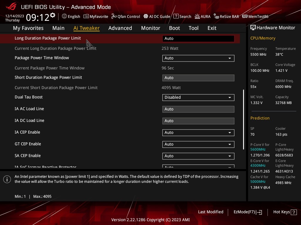Open the MyFavorite list icon
The image size is (301, 225).
coord(86,16)
